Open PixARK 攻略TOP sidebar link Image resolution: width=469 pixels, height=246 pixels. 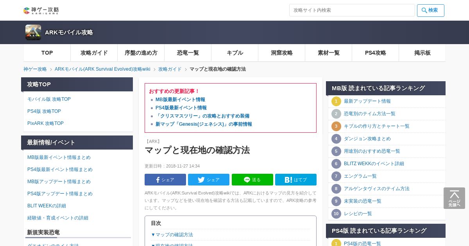(45, 123)
